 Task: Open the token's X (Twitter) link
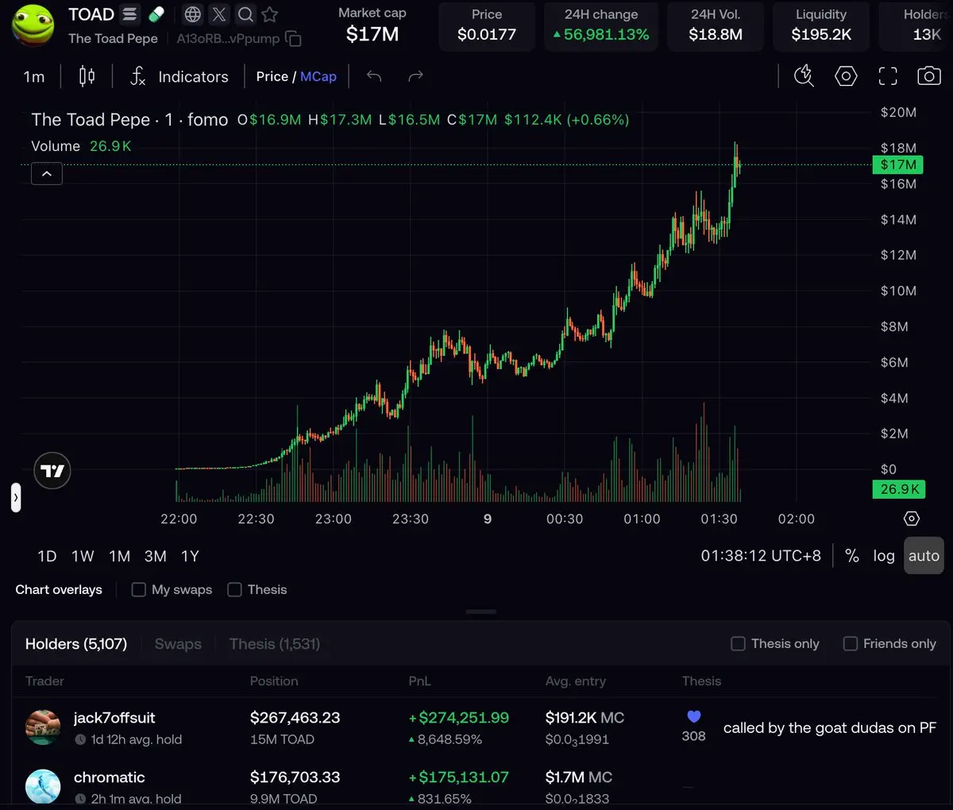click(x=219, y=14)
